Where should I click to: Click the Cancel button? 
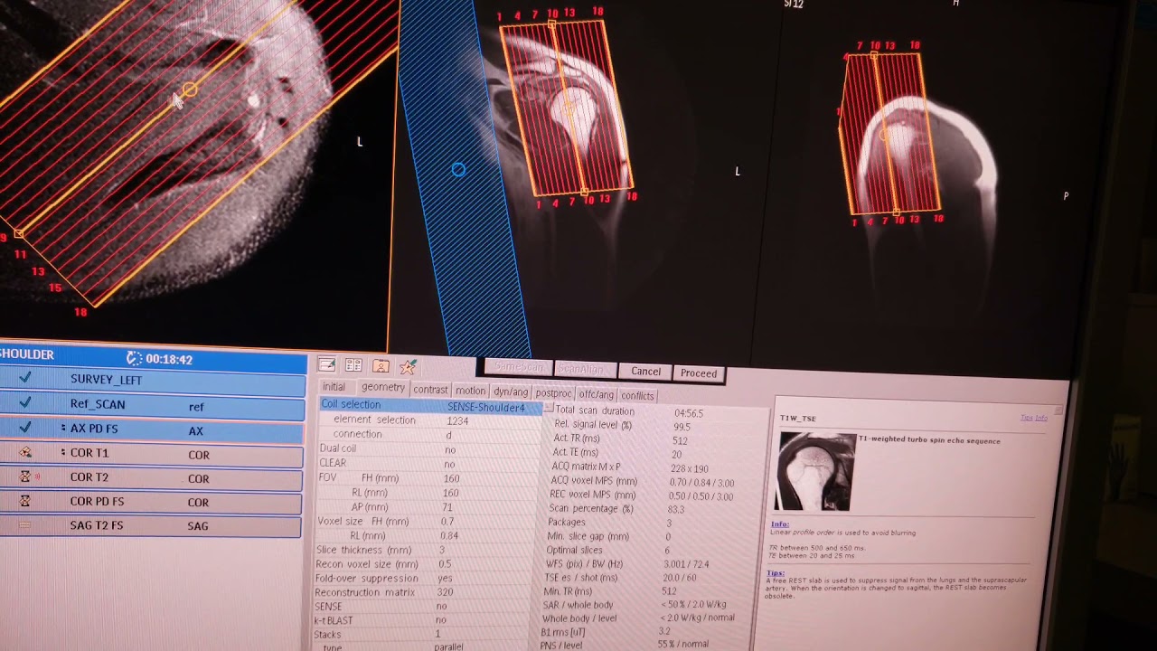[645, 371]
